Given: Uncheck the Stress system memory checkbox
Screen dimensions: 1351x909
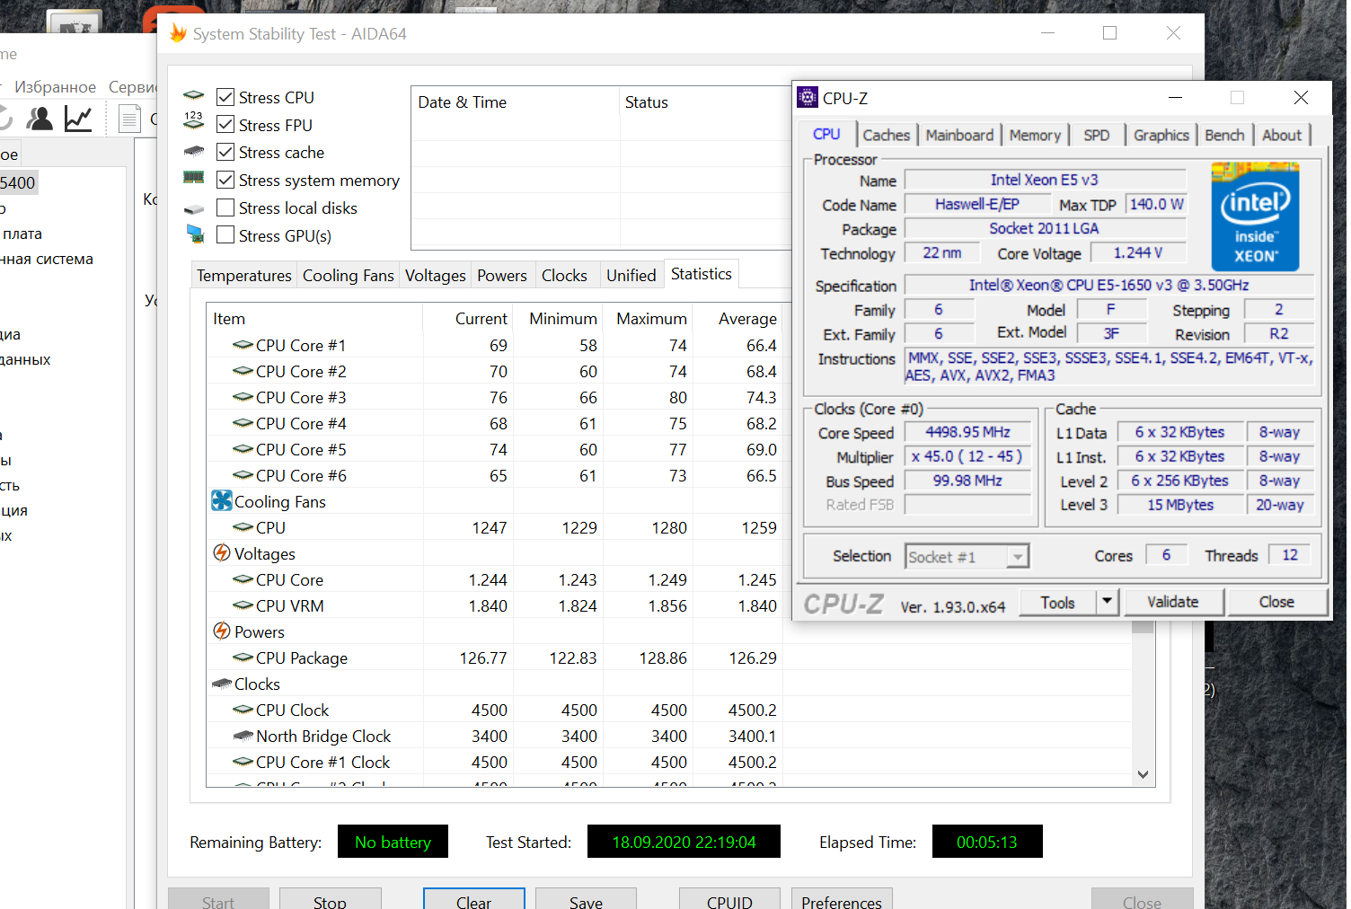Looking at the screenshot, I should click(x=225, y=180).
